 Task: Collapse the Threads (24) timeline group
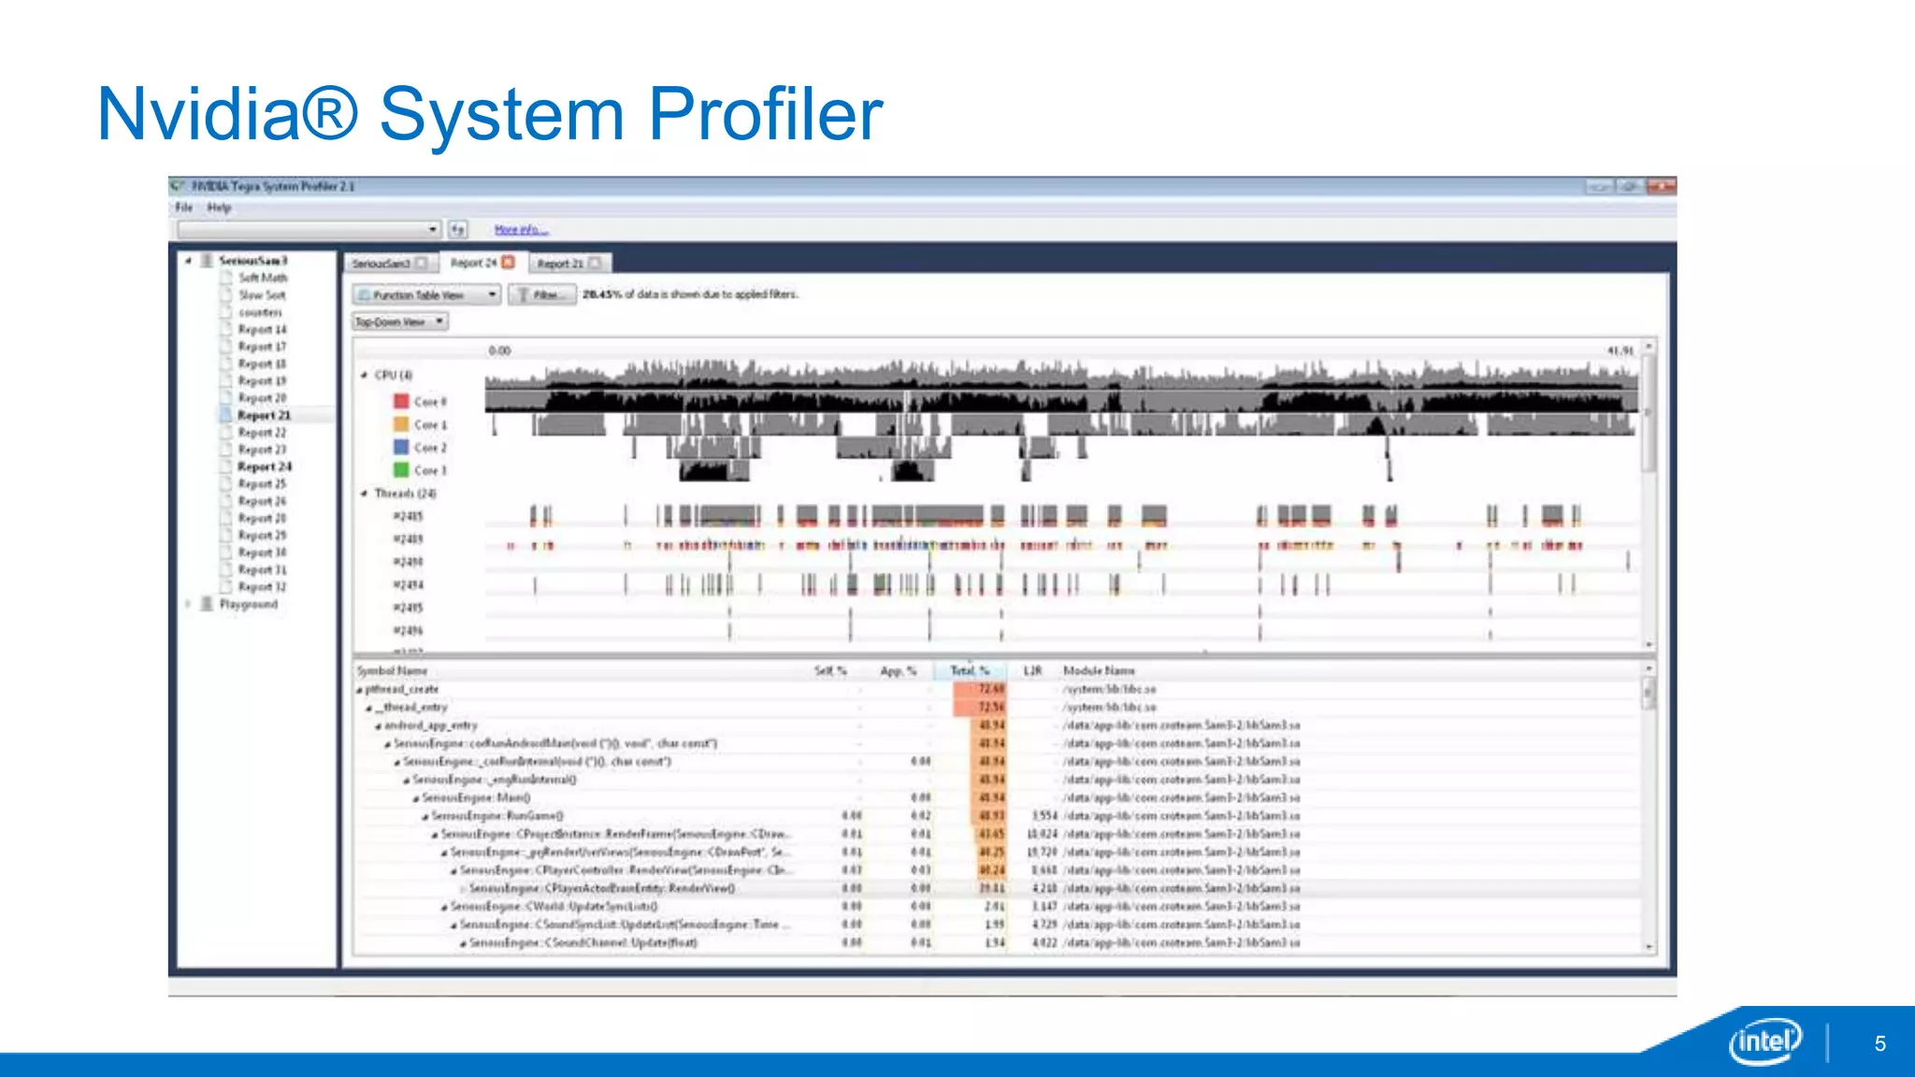[x=364, y=493]
